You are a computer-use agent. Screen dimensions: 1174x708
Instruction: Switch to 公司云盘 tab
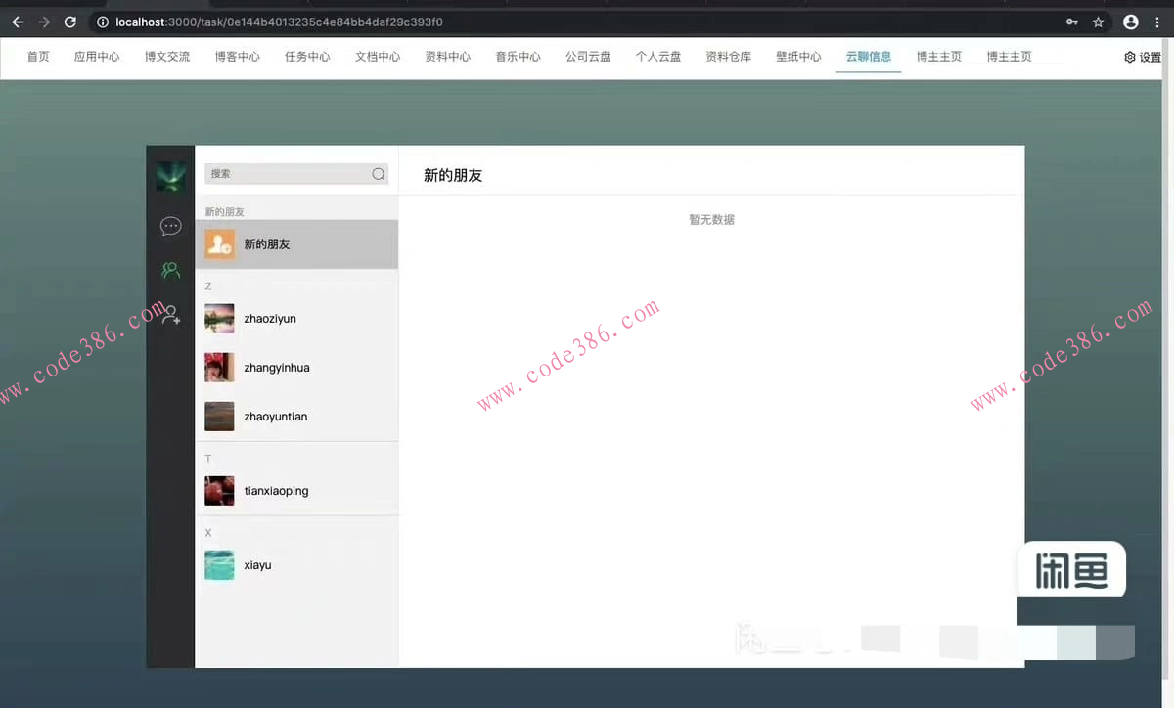(588, 57)
